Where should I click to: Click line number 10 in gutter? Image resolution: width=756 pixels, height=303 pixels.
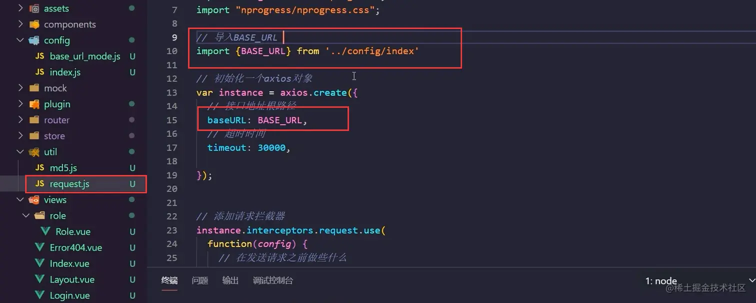172,51
